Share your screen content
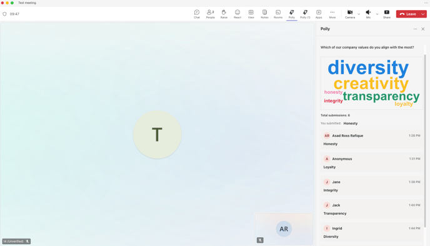The image size is (430, 246). (387, 14)
